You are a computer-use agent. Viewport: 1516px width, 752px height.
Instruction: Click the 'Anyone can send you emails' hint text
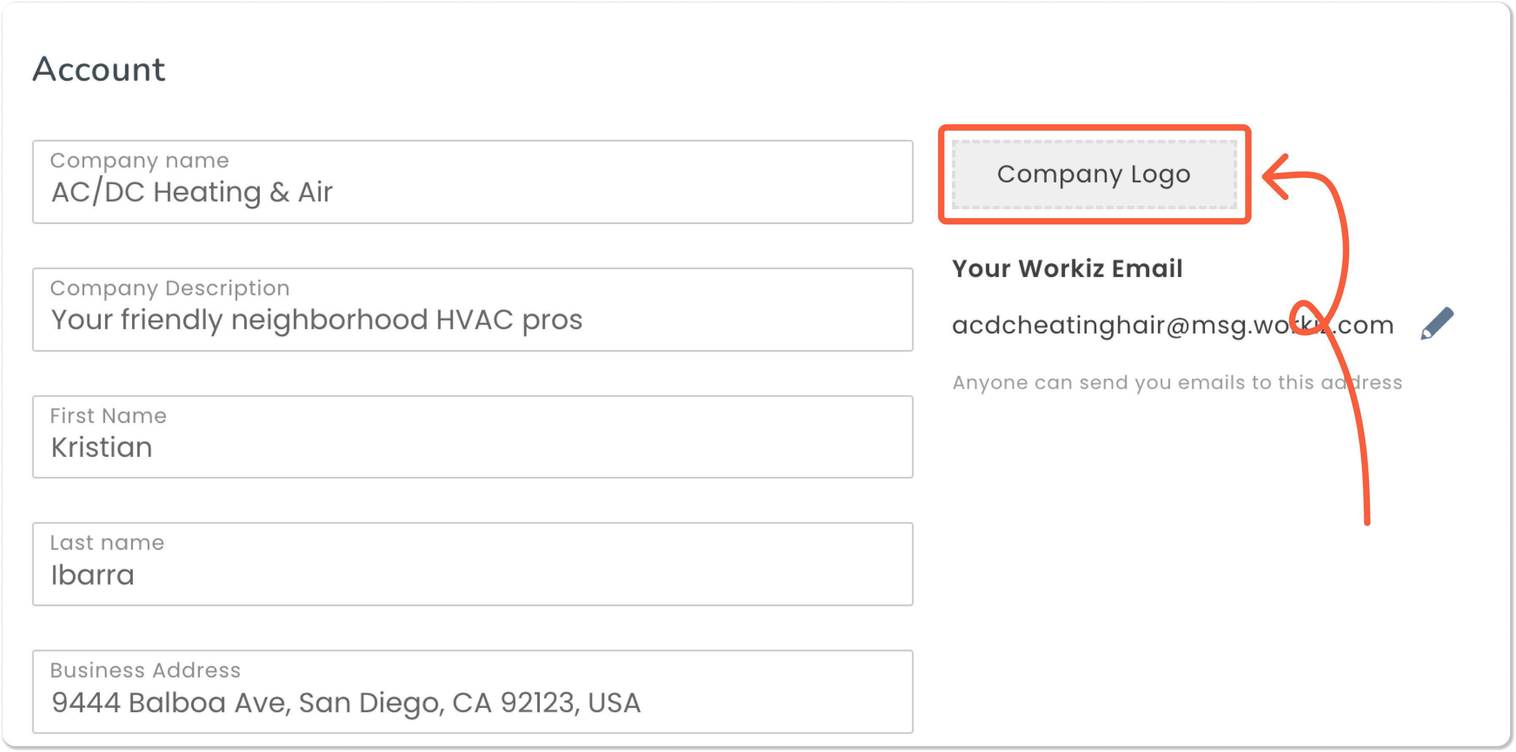(1177, 383)
